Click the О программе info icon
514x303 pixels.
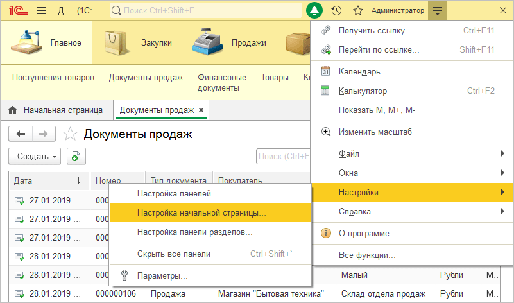(325, 233)
